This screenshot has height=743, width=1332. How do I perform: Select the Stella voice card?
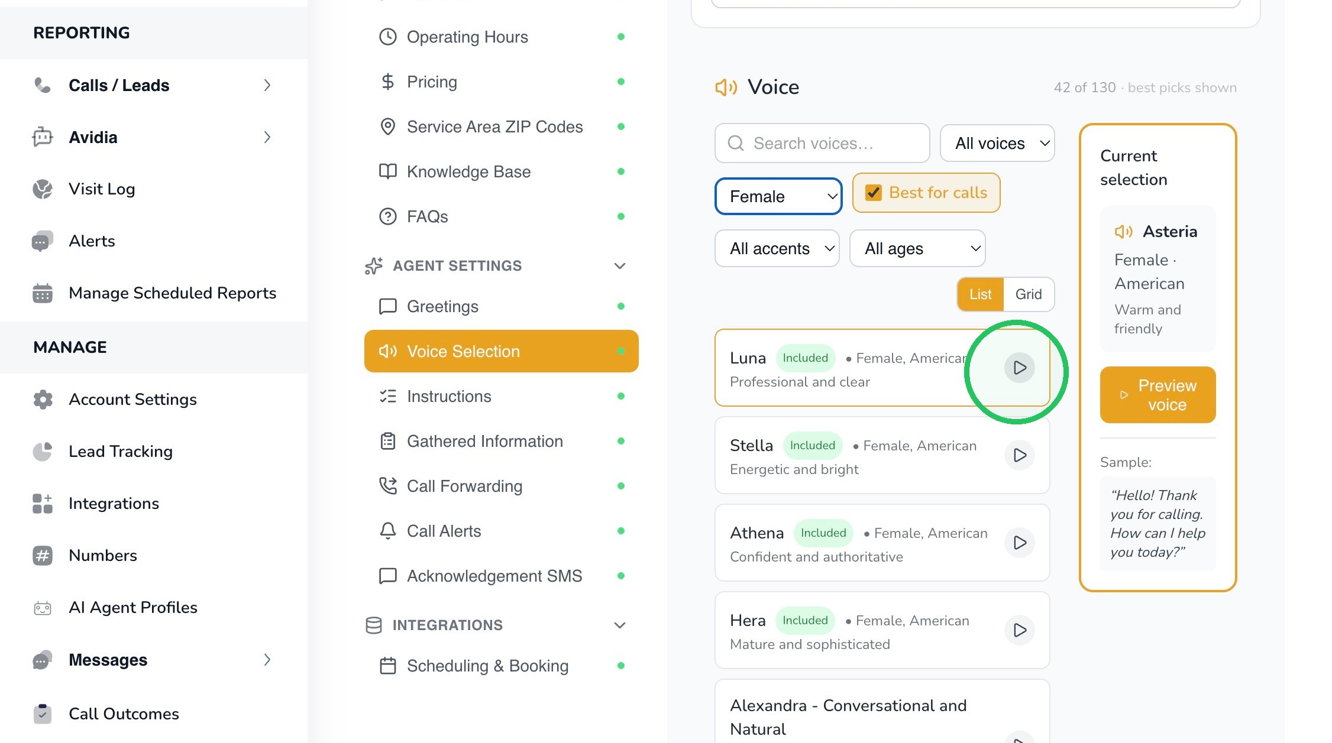882,455
